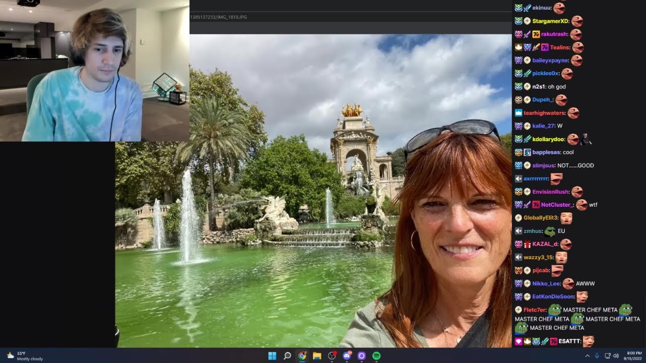Screen dimensions: 646x363
Task: Click username EatKonDieSoon in chat
Action: 553,296
